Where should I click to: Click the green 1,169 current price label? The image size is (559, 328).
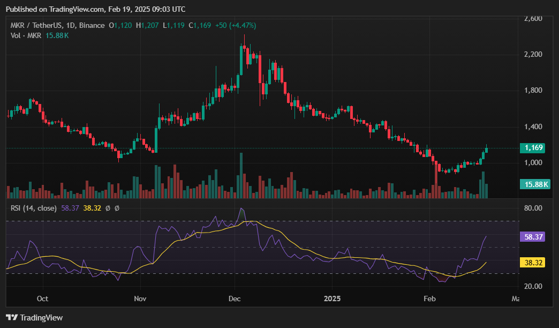(532, 148)
